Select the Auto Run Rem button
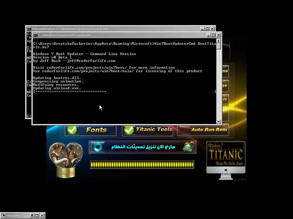Screen dimensions: 293x219 tap(203, 130)
